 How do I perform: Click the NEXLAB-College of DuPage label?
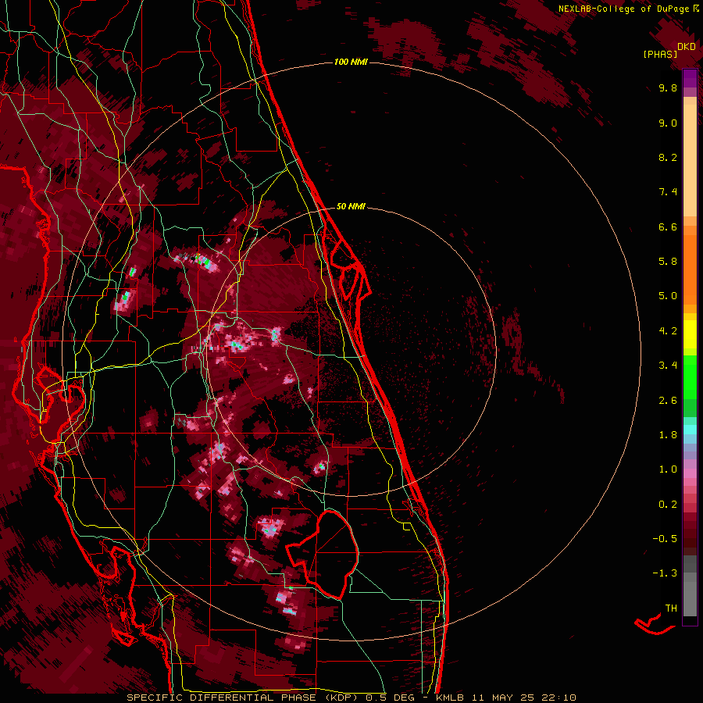pos(623,9)
